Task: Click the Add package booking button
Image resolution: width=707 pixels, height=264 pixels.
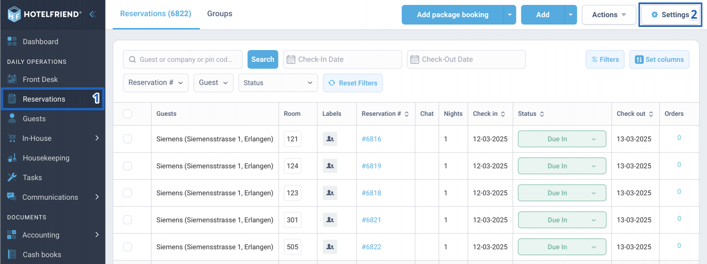Action: coord(453,15)
